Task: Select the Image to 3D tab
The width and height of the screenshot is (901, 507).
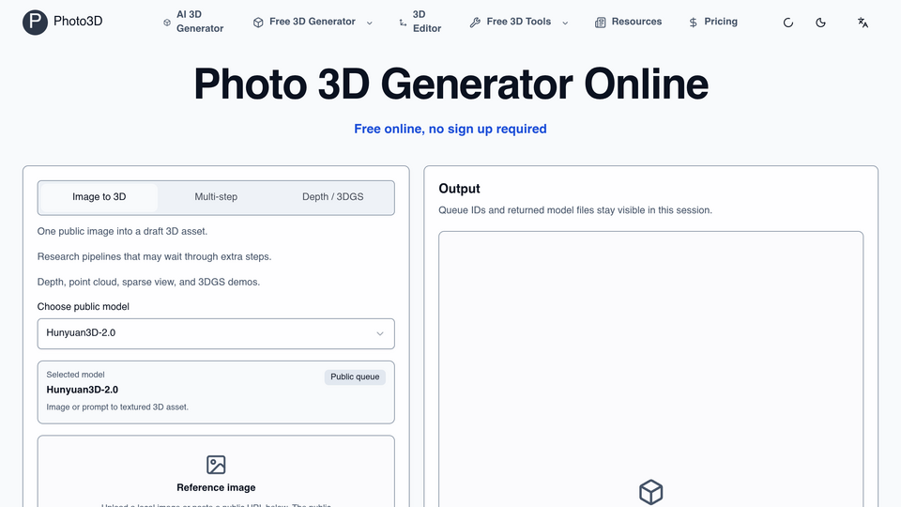Action: (99, 197)
